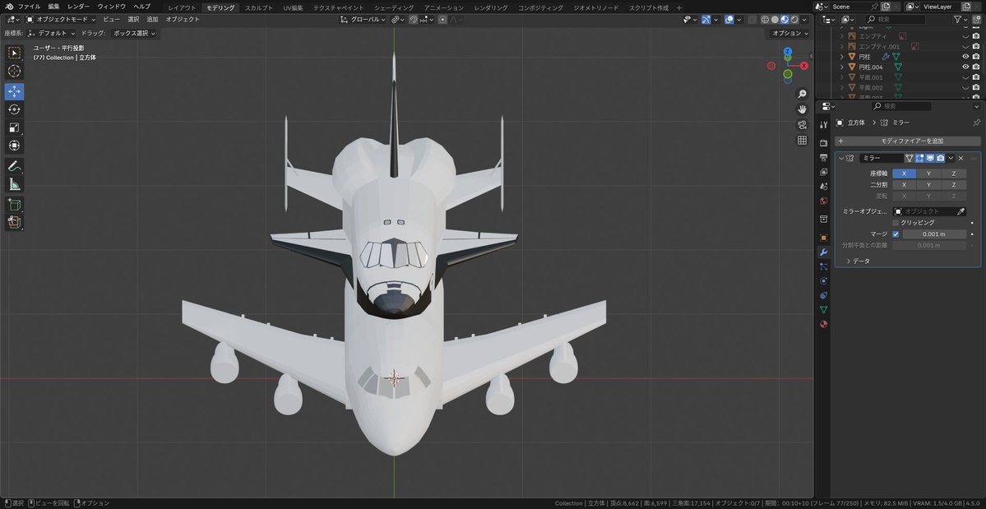Toggle mirror axis X
This screenshot has width=986, height=509.
(x=905, y=174)
